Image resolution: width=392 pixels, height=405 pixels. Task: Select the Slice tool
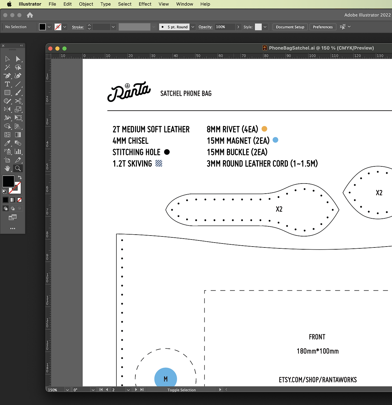(18, 160)
